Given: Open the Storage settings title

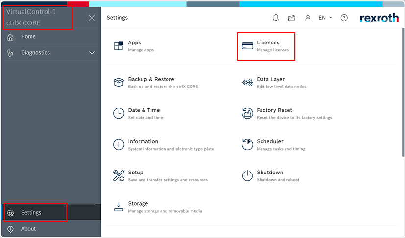Looking at the screenshot, I should click(x=138, y=204).
